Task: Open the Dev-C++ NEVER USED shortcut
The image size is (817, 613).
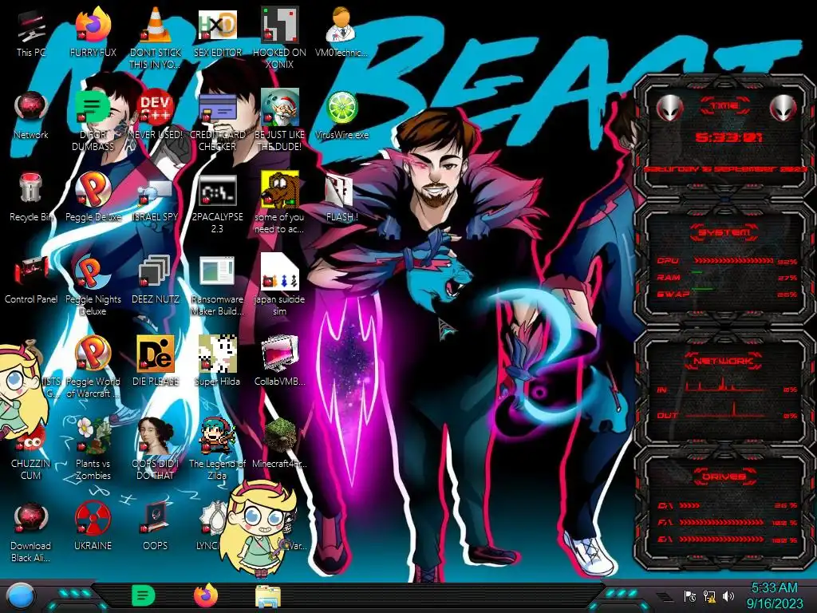Action: [156, 108]
